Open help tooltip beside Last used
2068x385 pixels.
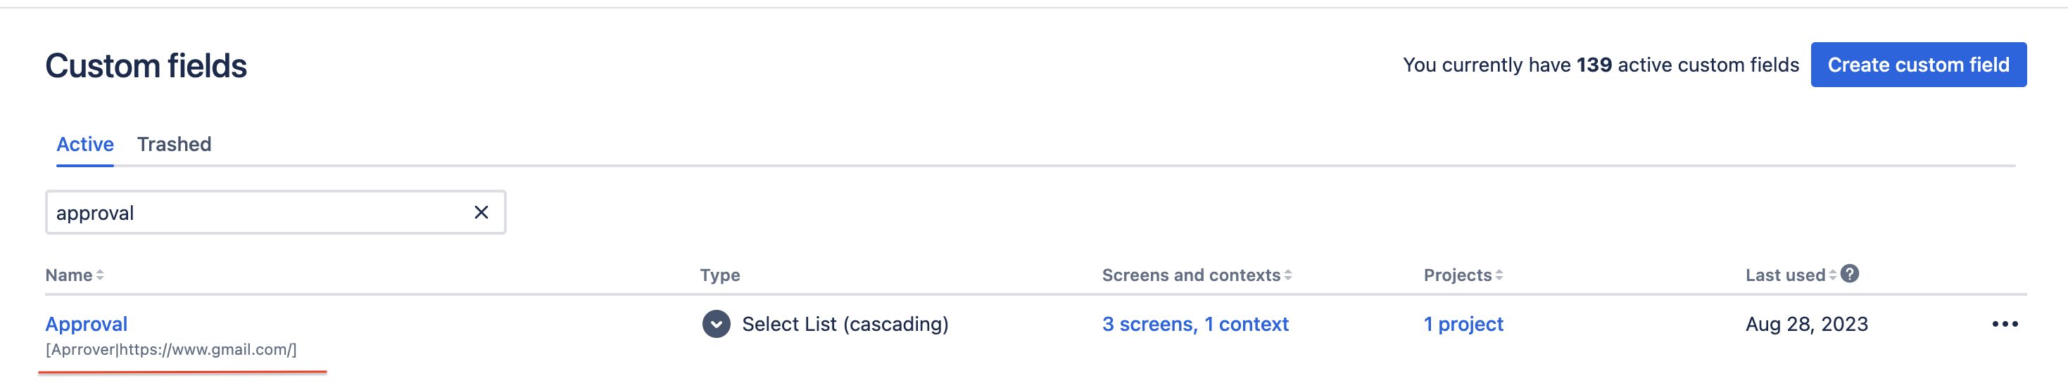[x=1850, y=274]
